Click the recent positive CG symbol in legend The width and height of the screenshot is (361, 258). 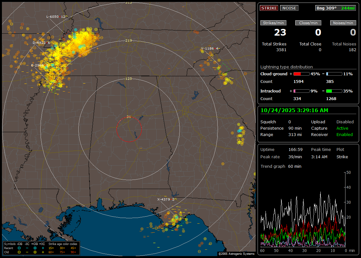point(35,248)
